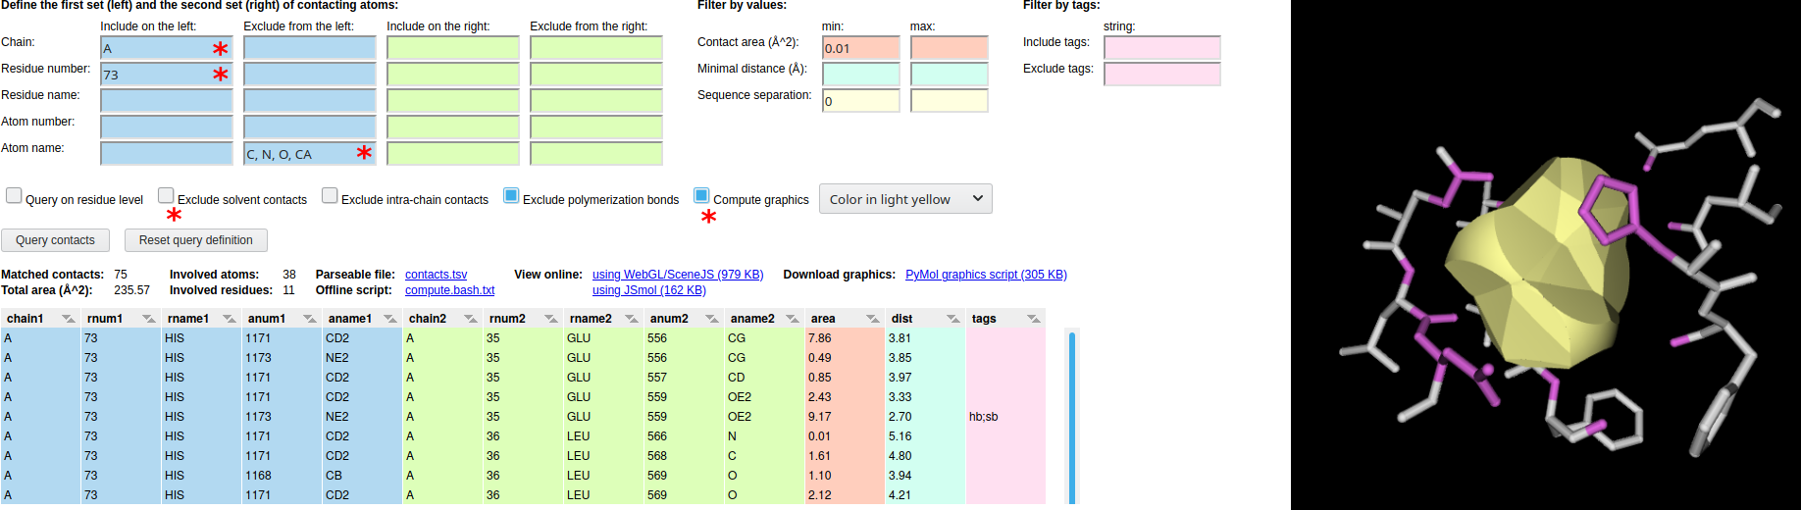Uncheck Compute graphics checkbox

[x=701, y=196]
